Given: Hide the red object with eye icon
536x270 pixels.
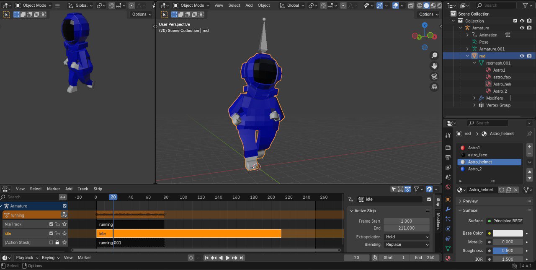Looking at the screenshot, I should [x=522, y=56].
